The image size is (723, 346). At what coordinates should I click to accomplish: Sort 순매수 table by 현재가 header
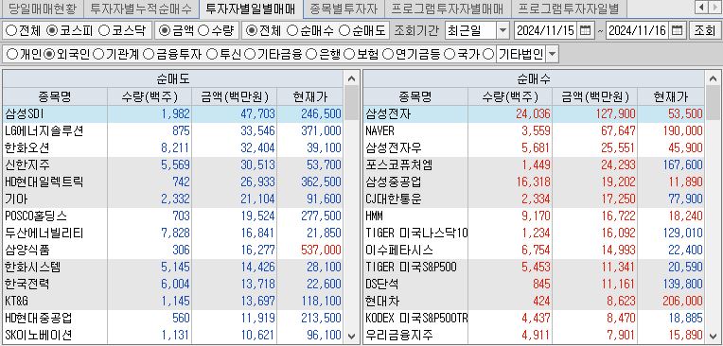[x=671, y=96]
